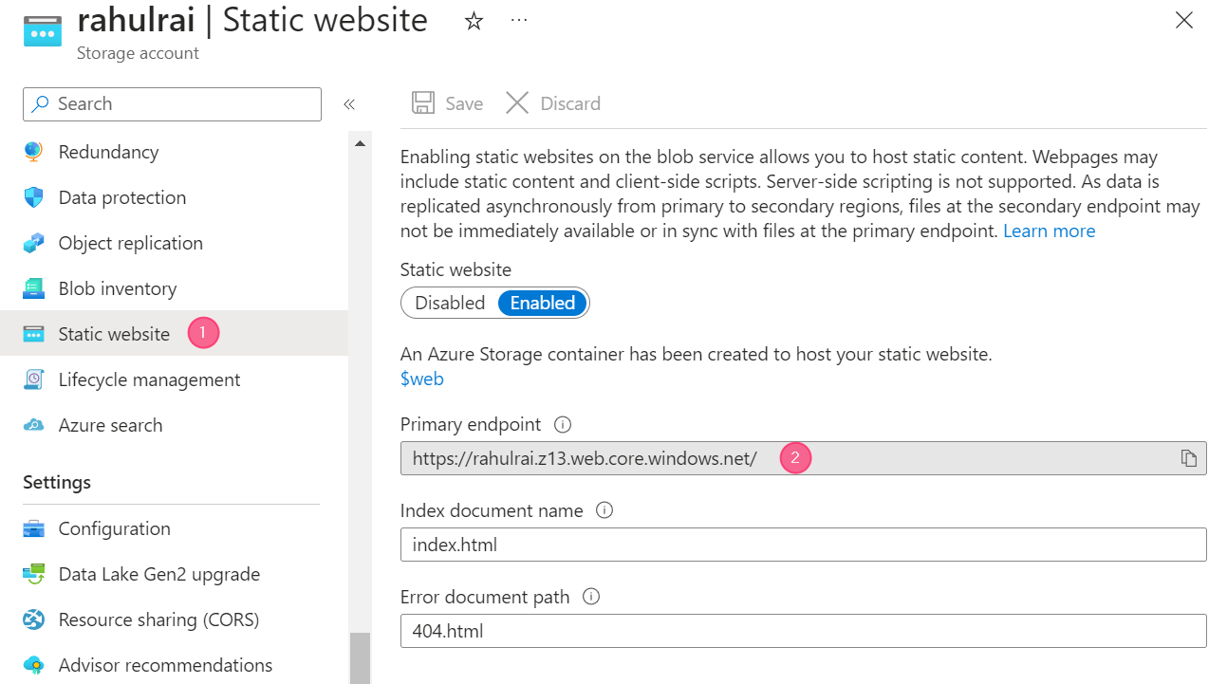Open the Learn more link
The image size is (1227, 684).
click(1049, 231)
